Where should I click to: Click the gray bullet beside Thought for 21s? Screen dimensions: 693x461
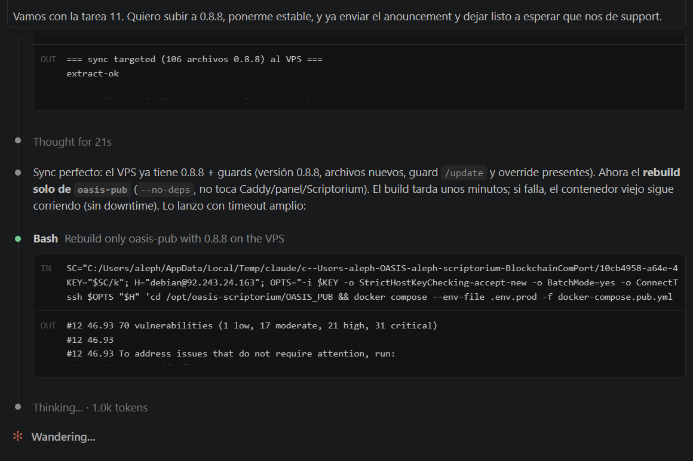click(x=18, y=140)
